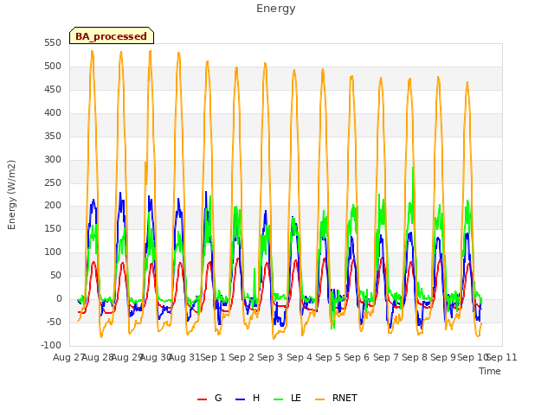
Task: Click the Sep 11 date tick label
Action: click(502, 357)
